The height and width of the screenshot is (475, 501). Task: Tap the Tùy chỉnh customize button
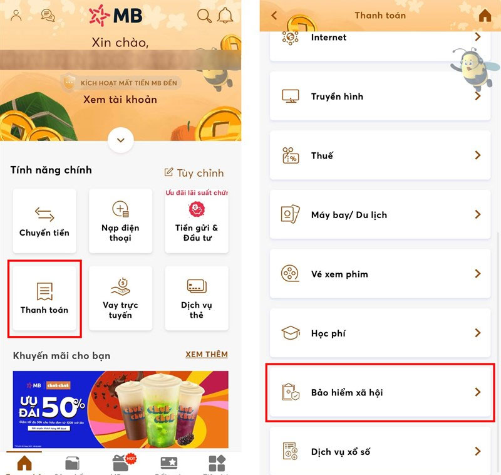tap(194, 173)
